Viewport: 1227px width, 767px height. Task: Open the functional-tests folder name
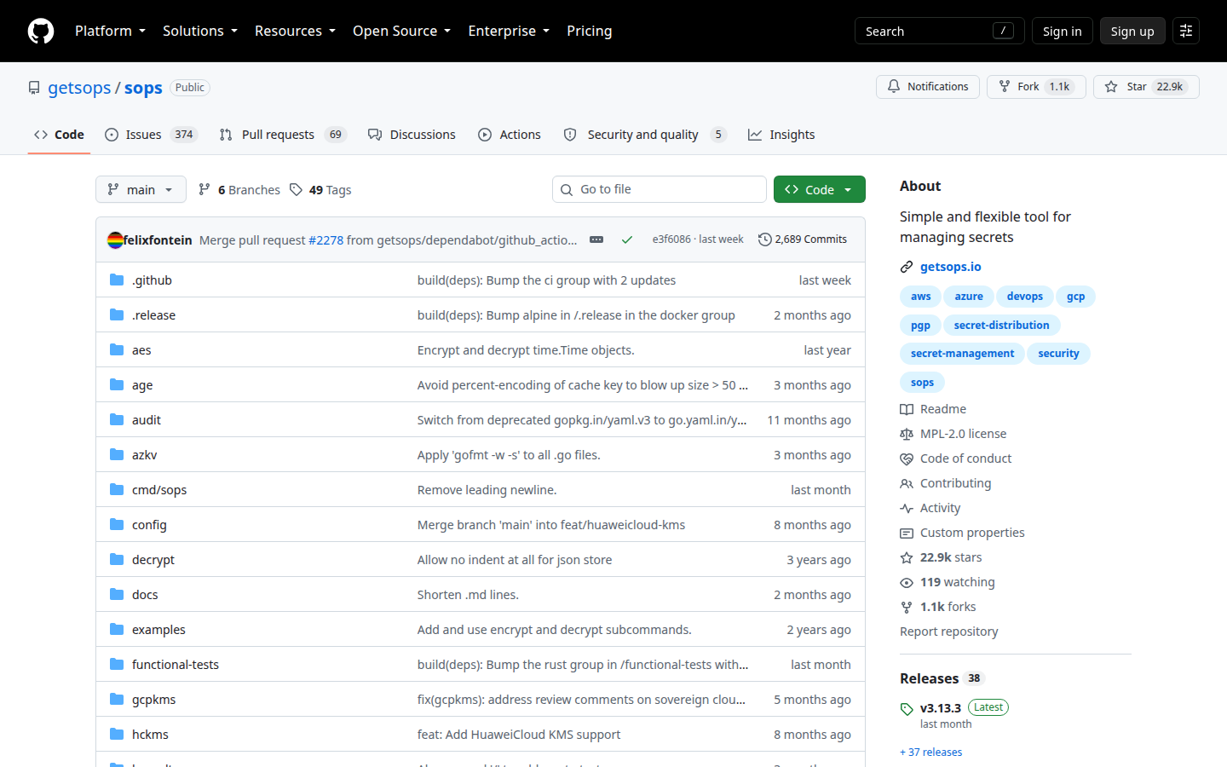[x=176, y=665]
